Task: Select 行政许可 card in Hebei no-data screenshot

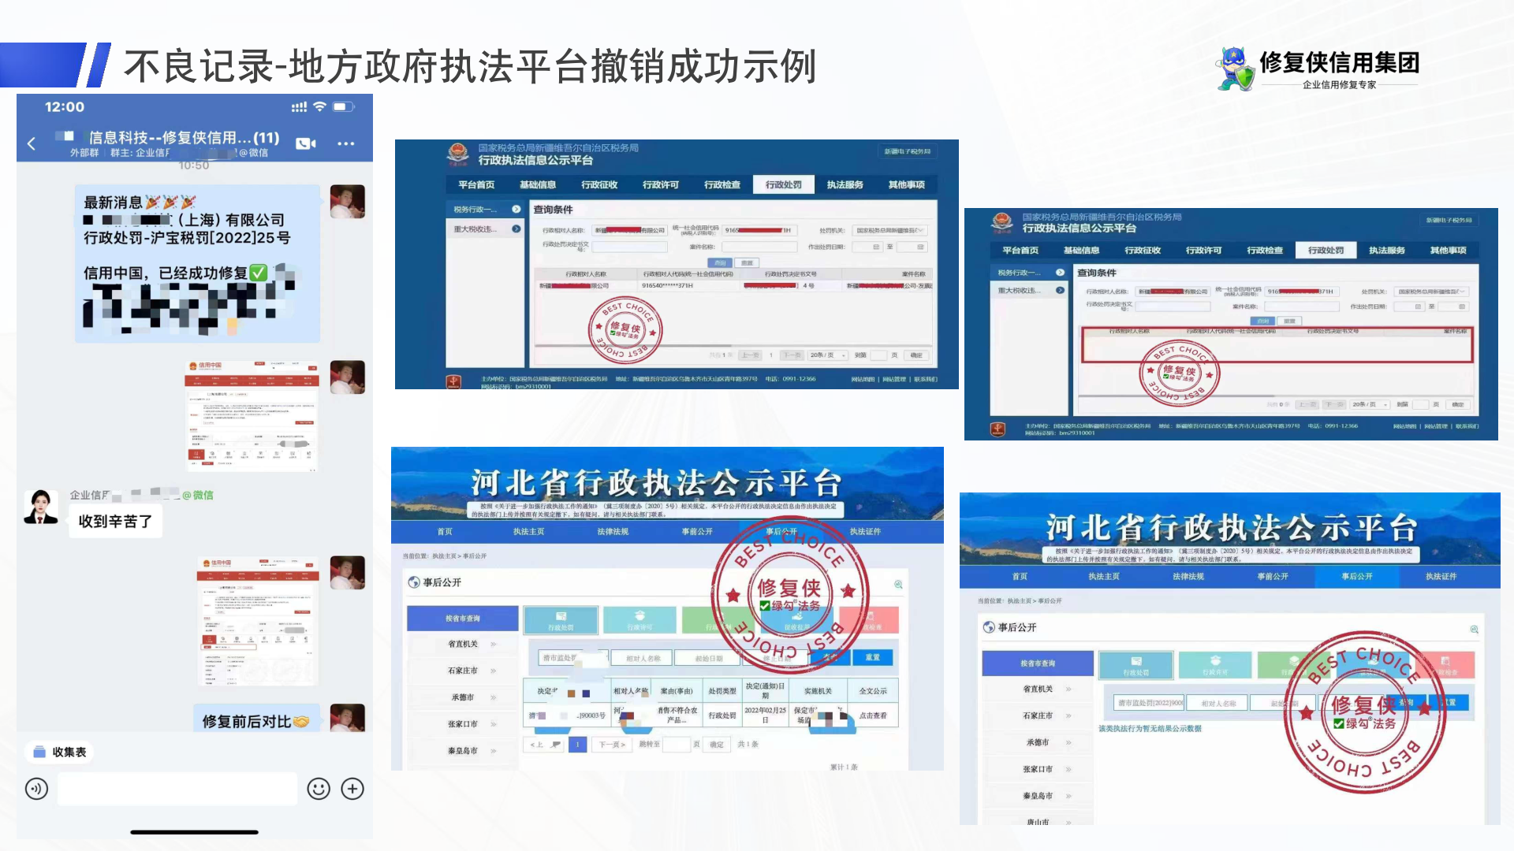Action: pyautogui.click(x=1215, y=665)
